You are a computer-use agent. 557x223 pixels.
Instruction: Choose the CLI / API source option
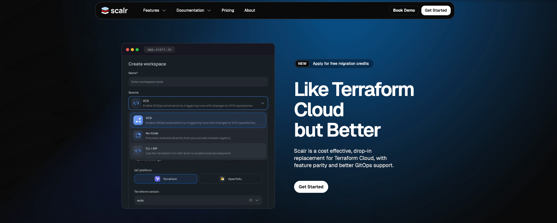tap(198, 151)
